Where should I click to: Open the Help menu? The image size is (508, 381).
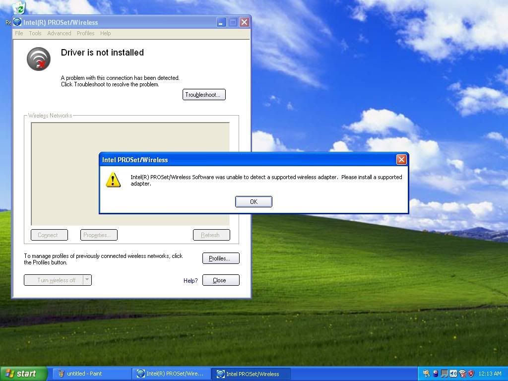pyautogui.click(x=105, y=33)
